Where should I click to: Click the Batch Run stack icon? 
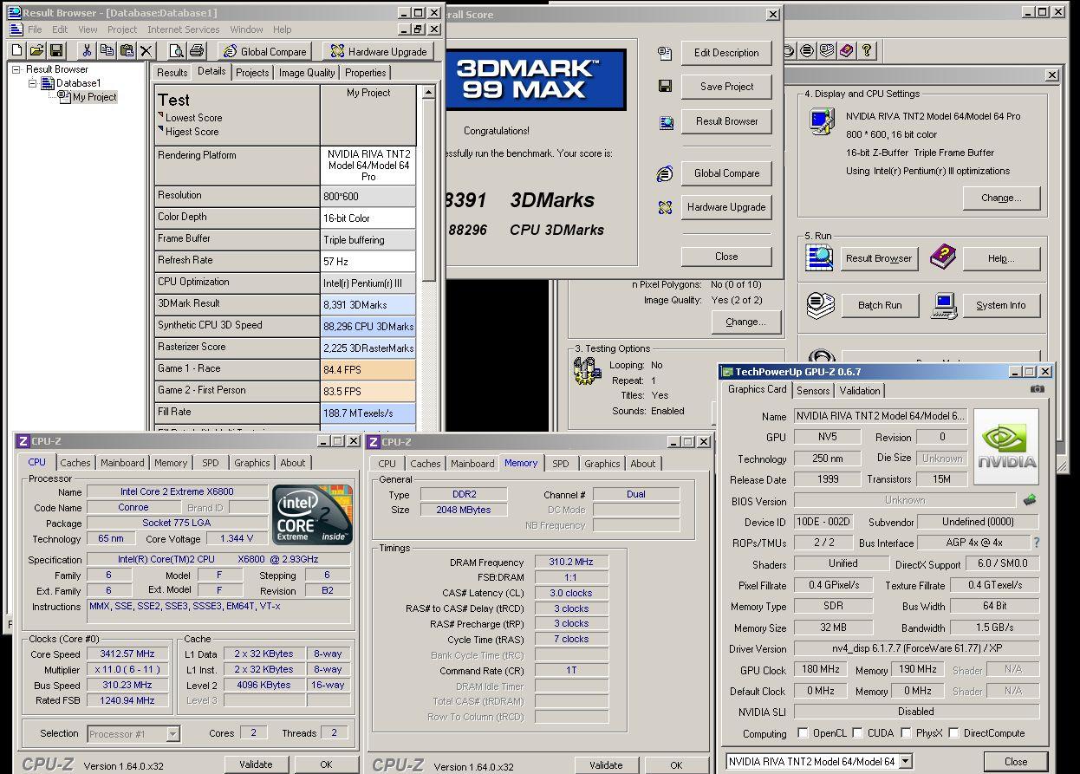[821, 304]
